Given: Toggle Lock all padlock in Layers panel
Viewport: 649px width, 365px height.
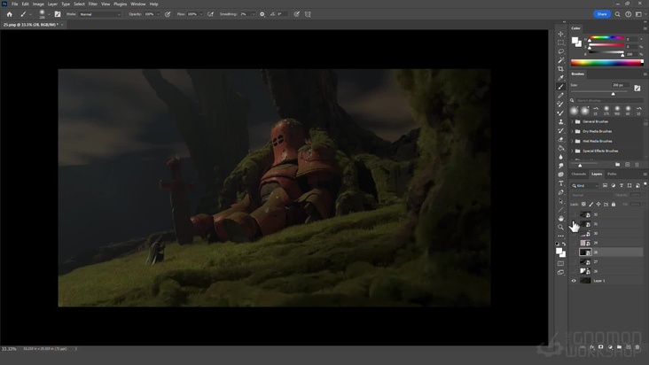Looking at the screenshot, I should [614, 204].
